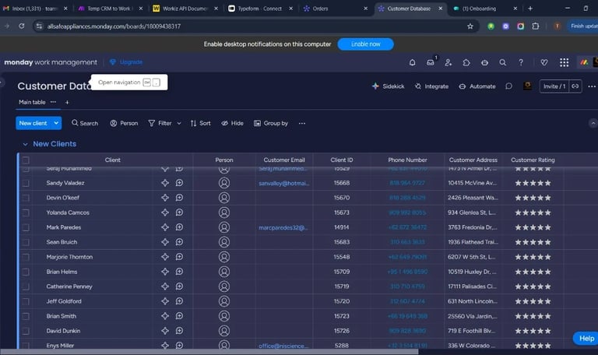The width and height of the screenshot is (598, 355).
Task: Open the notifications bell icon
Action: click(412, 62)
